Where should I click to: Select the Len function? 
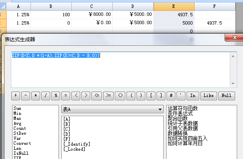point(18,148)
